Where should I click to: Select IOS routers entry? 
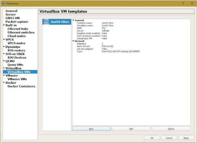pyautogui.click(x=16, y=50)
